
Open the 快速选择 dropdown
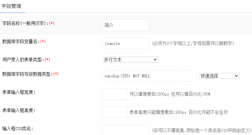click(x=219, y=76)
